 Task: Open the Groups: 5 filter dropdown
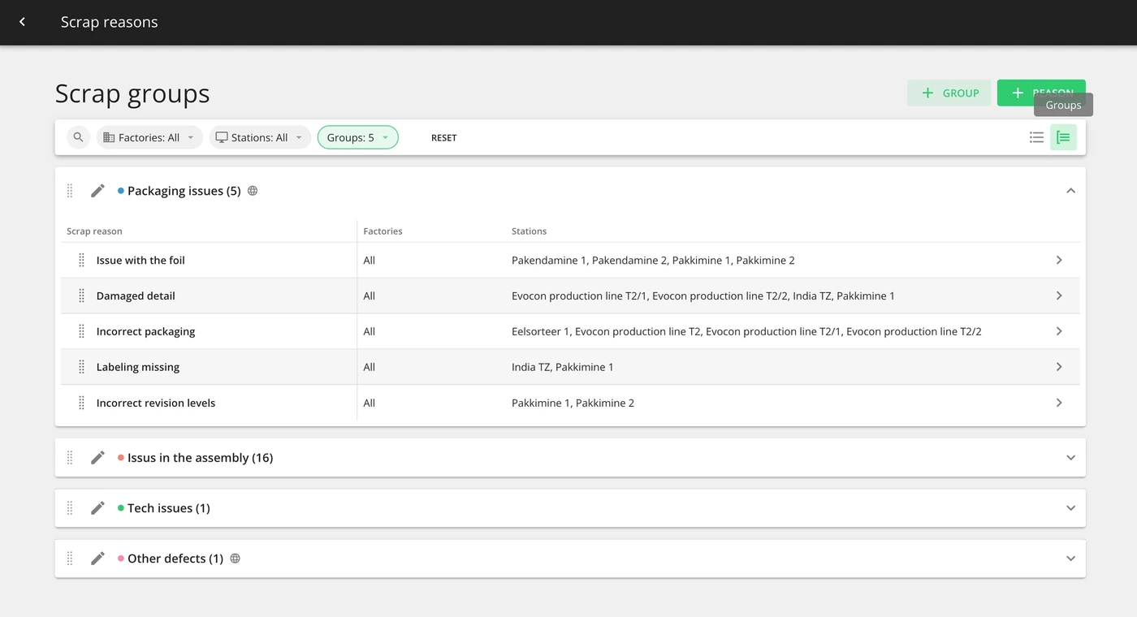(357, 137)
